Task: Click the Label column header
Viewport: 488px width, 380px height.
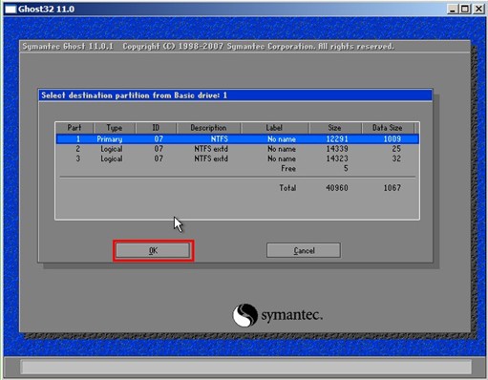Action: coord(275,128)
